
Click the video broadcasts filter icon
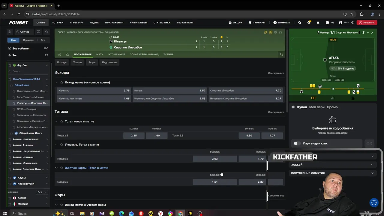38,32
